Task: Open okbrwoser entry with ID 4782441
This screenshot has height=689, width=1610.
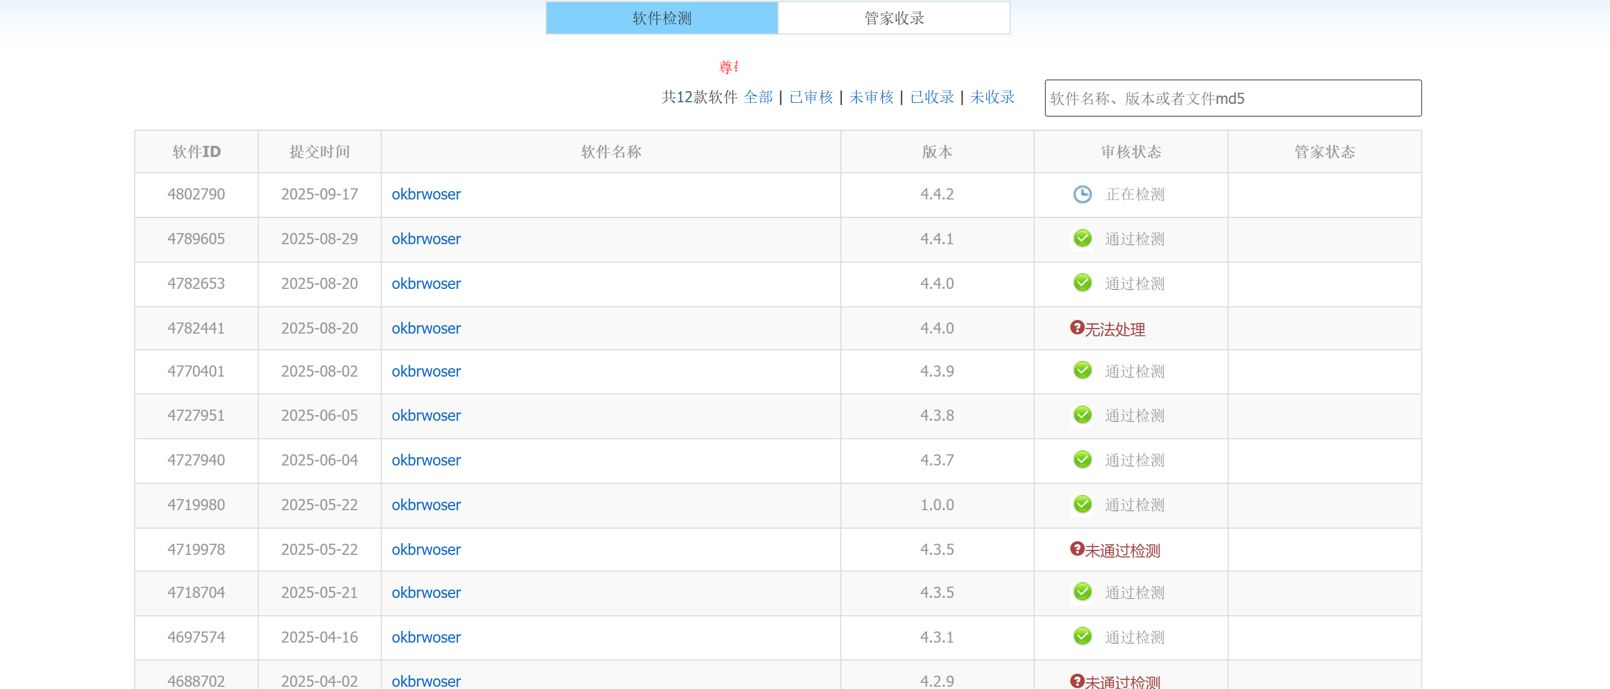Action: pos(425,328)
